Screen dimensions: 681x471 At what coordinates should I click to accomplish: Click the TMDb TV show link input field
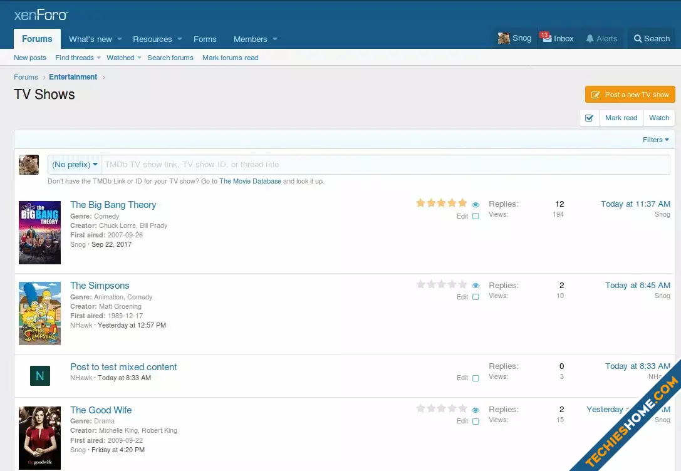(385, 165)
